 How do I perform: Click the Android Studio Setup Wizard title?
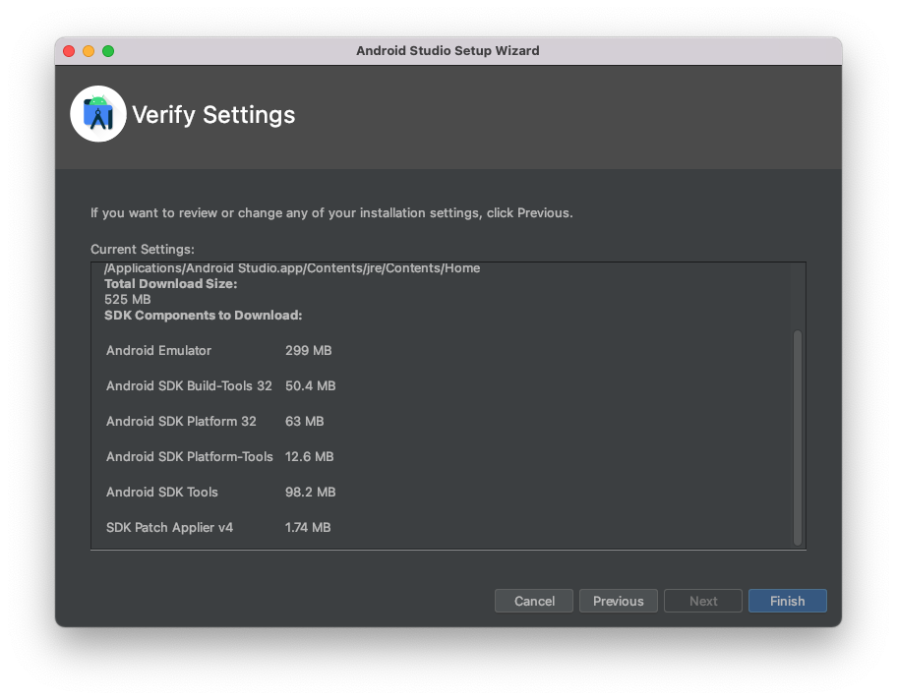(448, 50)
